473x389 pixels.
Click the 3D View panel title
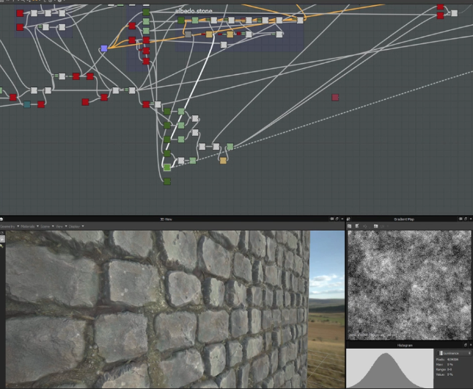pos(166,219)
